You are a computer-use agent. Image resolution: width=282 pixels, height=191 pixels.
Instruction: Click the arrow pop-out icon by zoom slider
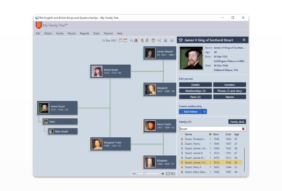click(173, 174)
